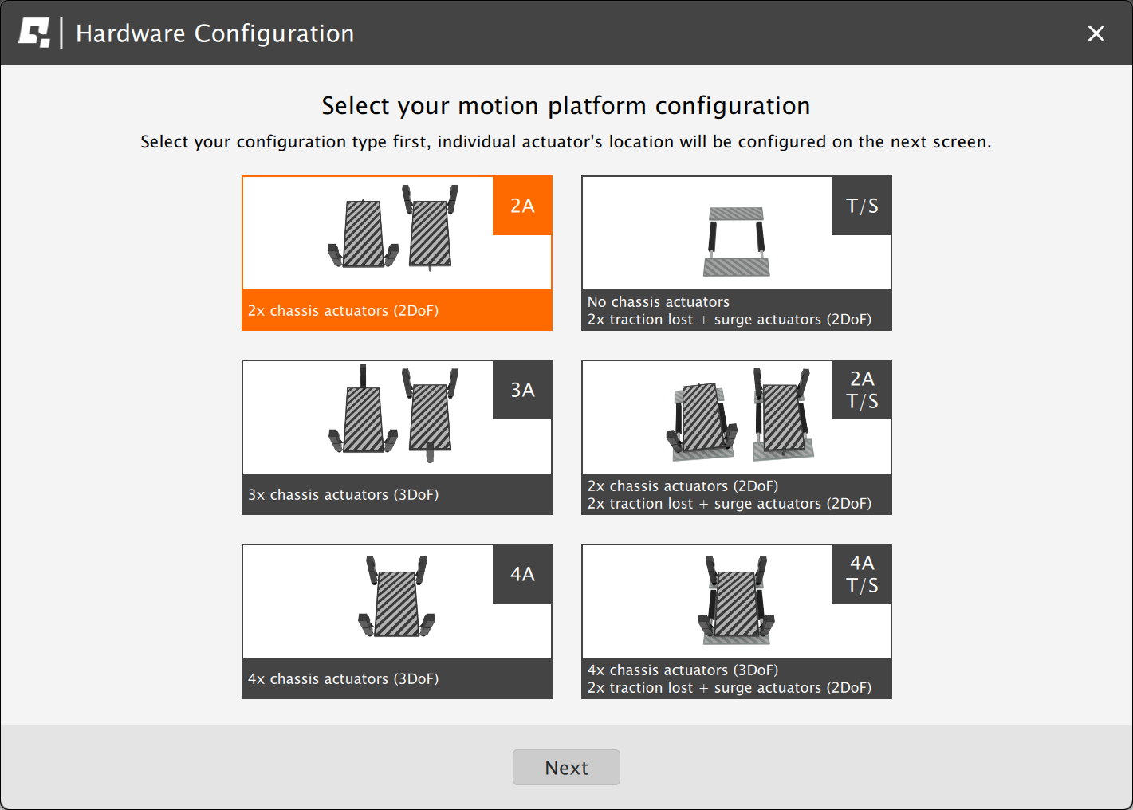The height and width of the screenshot is (810, 1133).
Task: Select the traction loss surge platform image
Action: coord(736,241)
